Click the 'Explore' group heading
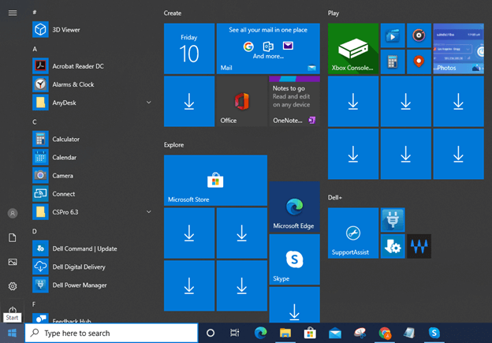Image resolution: width=492 pixels, height=343 pixels. pos(173,145)
